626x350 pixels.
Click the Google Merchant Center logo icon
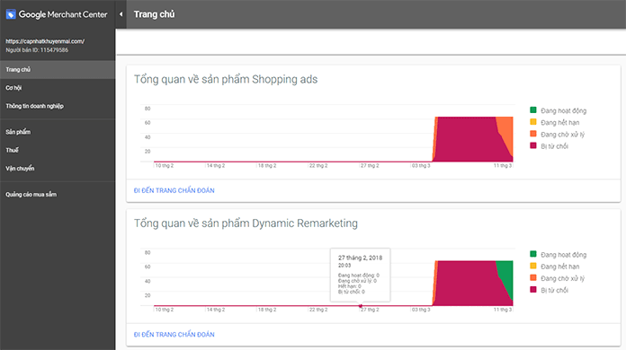(11, 14)
